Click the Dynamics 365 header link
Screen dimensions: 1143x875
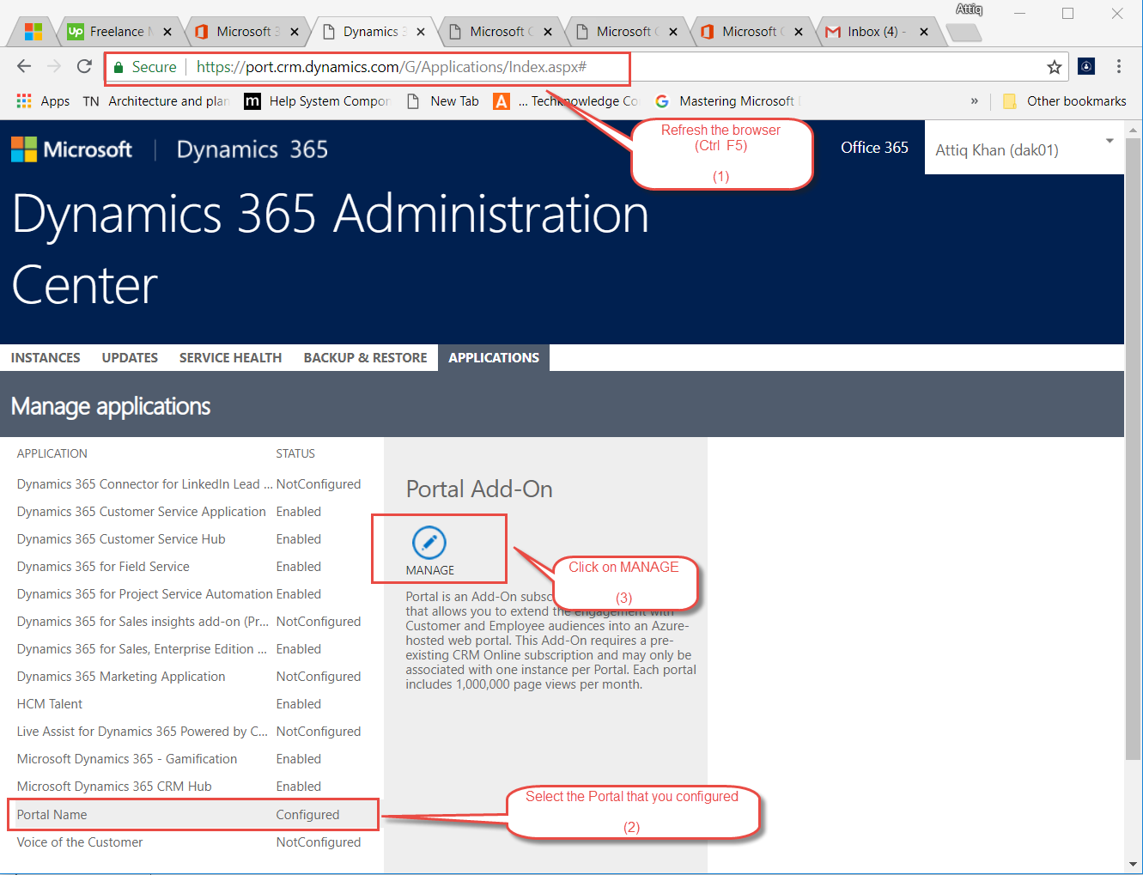tap(252, 149)
